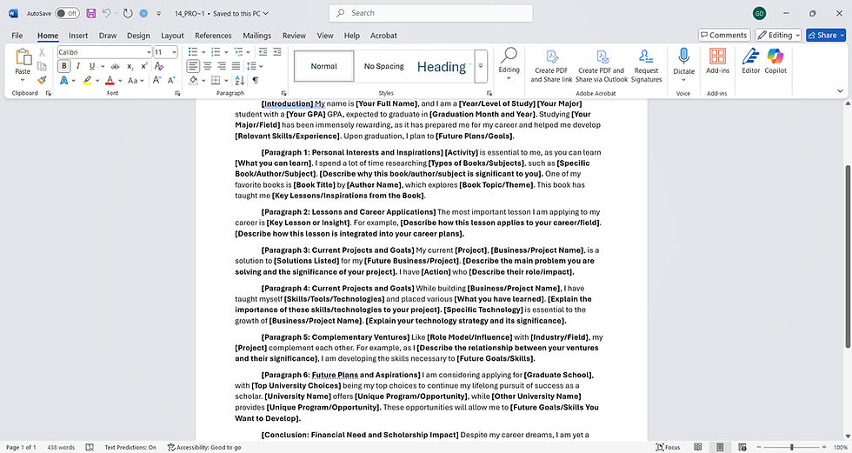Redo using the circular arrow icon
The image size is (852, 453).
click(128, 13)
